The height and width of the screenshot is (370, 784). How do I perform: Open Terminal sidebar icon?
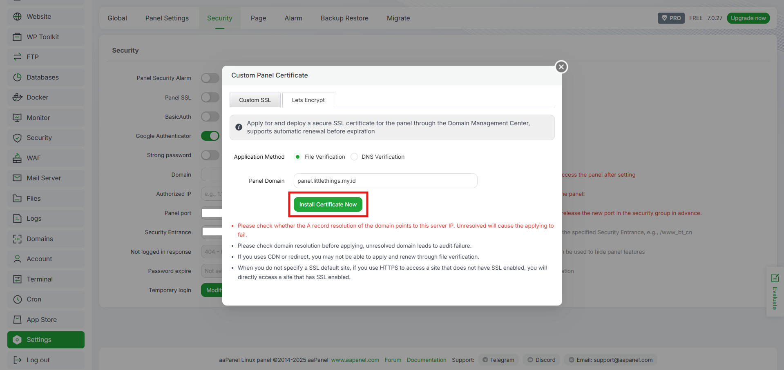[17, 279]
